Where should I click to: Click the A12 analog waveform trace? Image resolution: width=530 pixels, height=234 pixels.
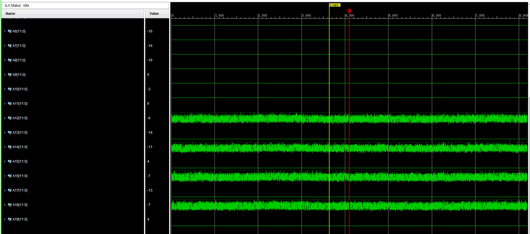point(349,119)
